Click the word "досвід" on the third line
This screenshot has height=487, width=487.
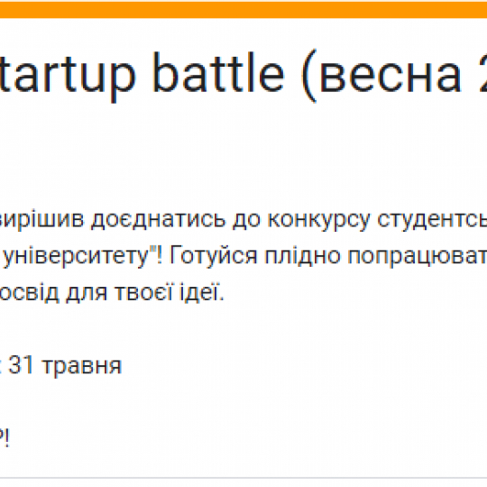[29, 292]
